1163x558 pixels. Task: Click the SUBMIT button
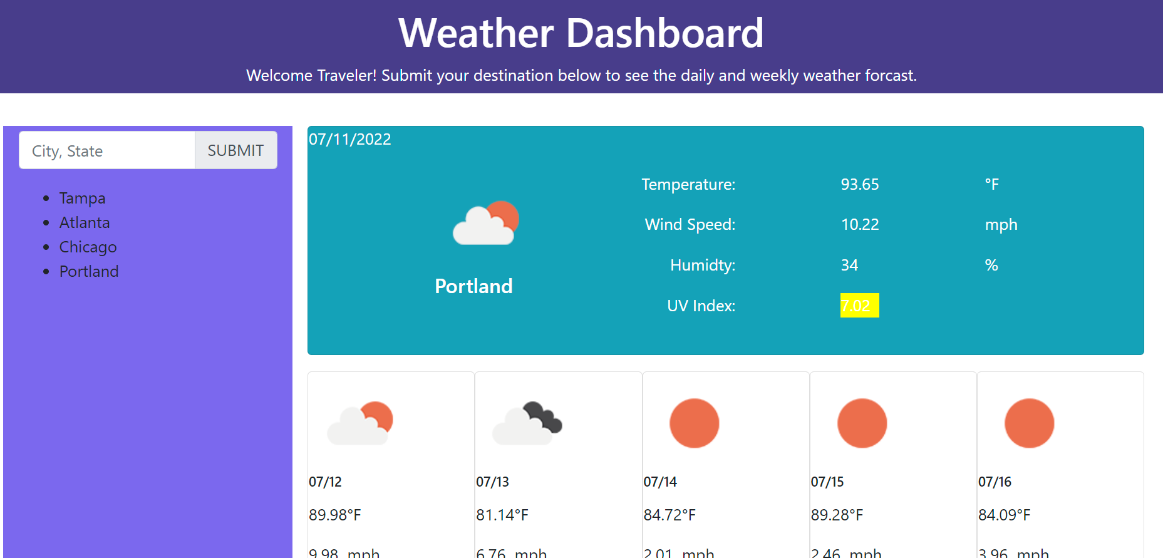tap(235, 150)
